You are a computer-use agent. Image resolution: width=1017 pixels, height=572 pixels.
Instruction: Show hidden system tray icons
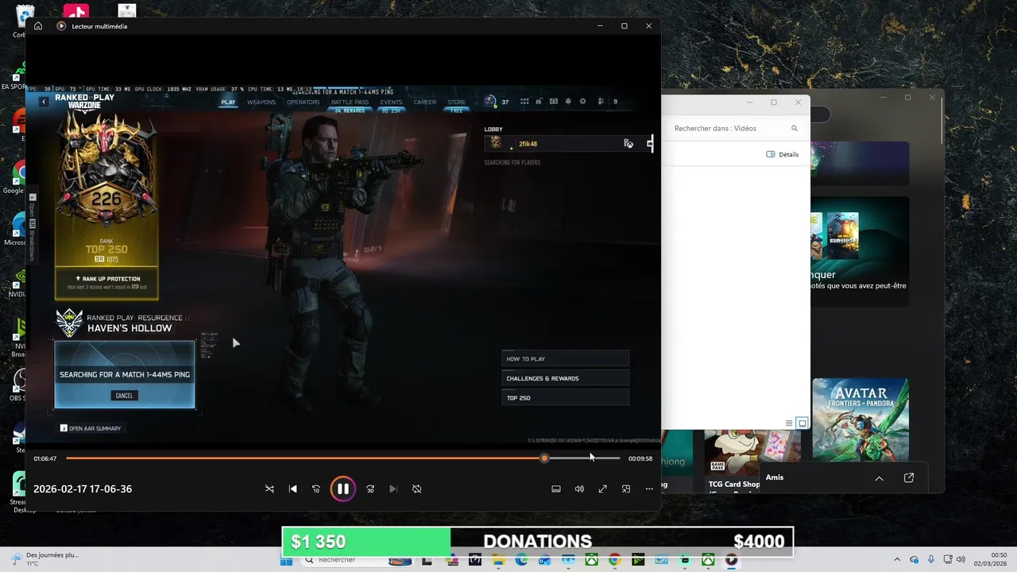[897, 560]
